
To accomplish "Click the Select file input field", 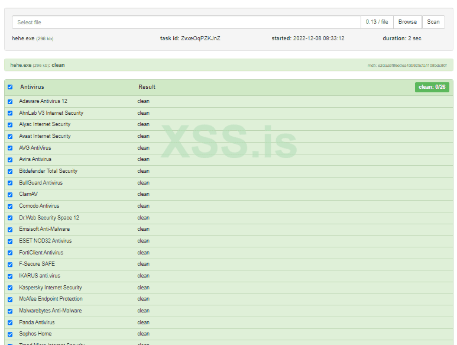I will [x=186, y=22].
